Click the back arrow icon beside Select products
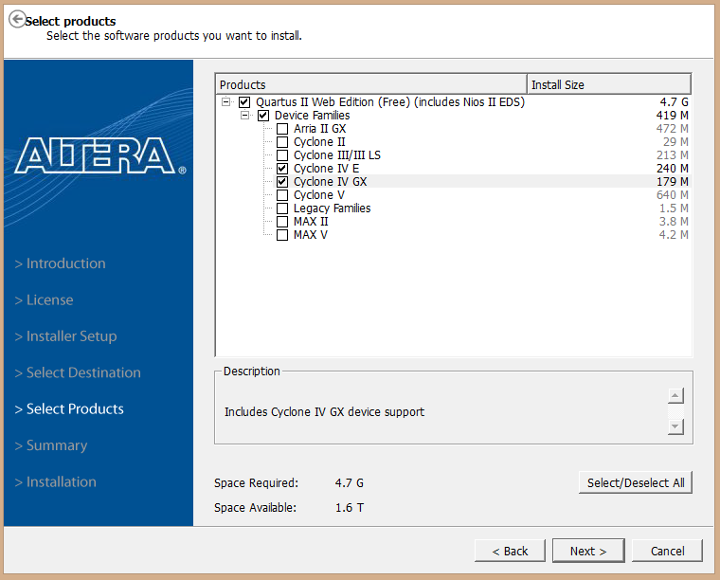720x580 pixels. (x=17, y=19)
